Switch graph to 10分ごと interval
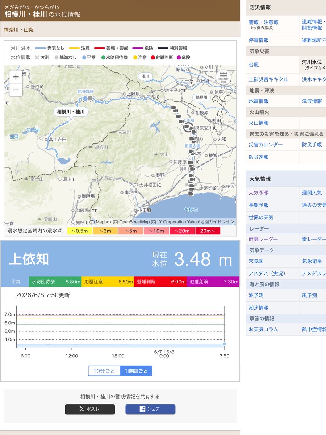The image size is (326, 435). click(104, 371)
